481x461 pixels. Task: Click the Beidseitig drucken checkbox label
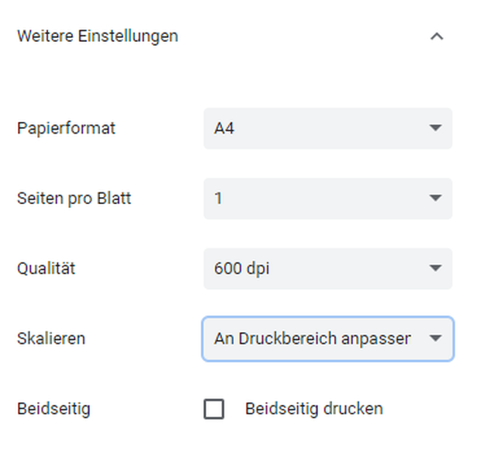(x=313, y=409)
